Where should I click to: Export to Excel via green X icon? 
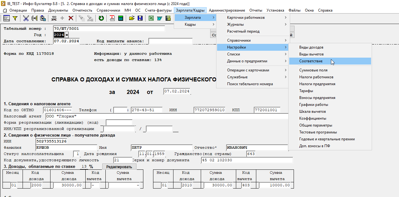[x=151, y=18]
